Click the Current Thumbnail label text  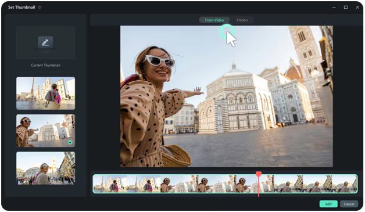point(45,65)
